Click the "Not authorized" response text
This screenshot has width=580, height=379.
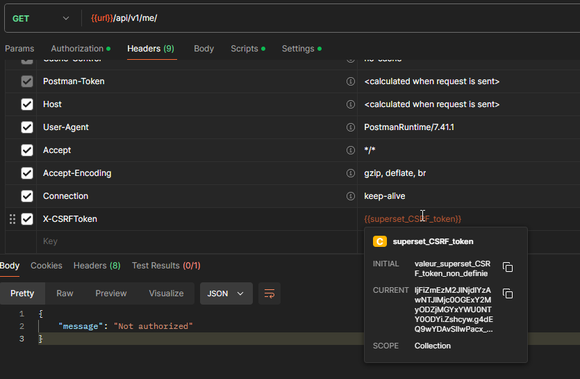153,326
